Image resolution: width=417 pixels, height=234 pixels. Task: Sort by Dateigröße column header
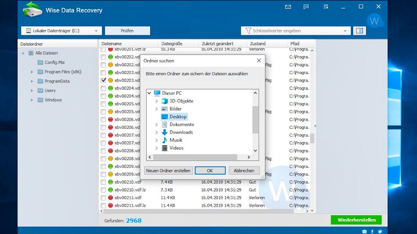pyautogui.click(x=178, y=43)
